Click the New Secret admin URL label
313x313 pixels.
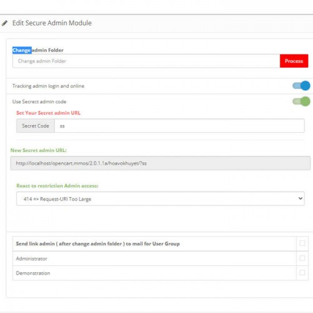coord(38,150)
